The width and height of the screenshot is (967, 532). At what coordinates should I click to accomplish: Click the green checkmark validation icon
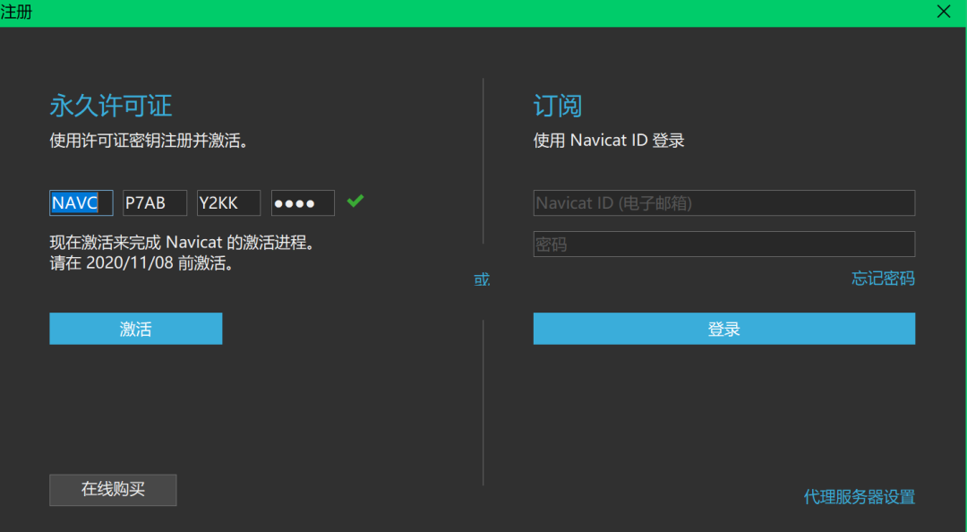pos(355,201)
